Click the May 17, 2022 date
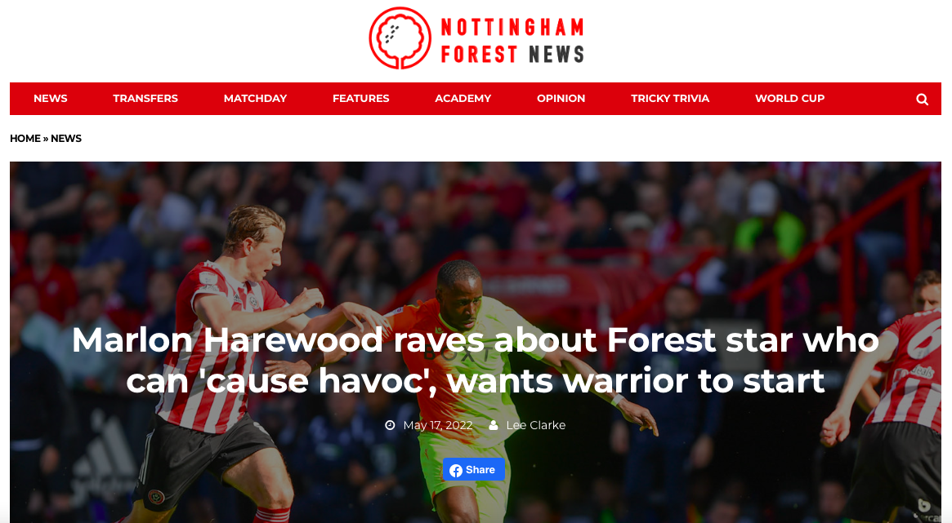952x523 pixels. tap(438, 425)
